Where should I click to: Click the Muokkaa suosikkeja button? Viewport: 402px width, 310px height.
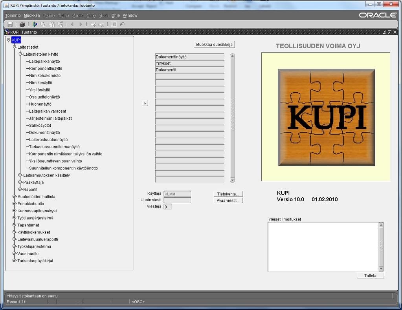coord(214,45)
